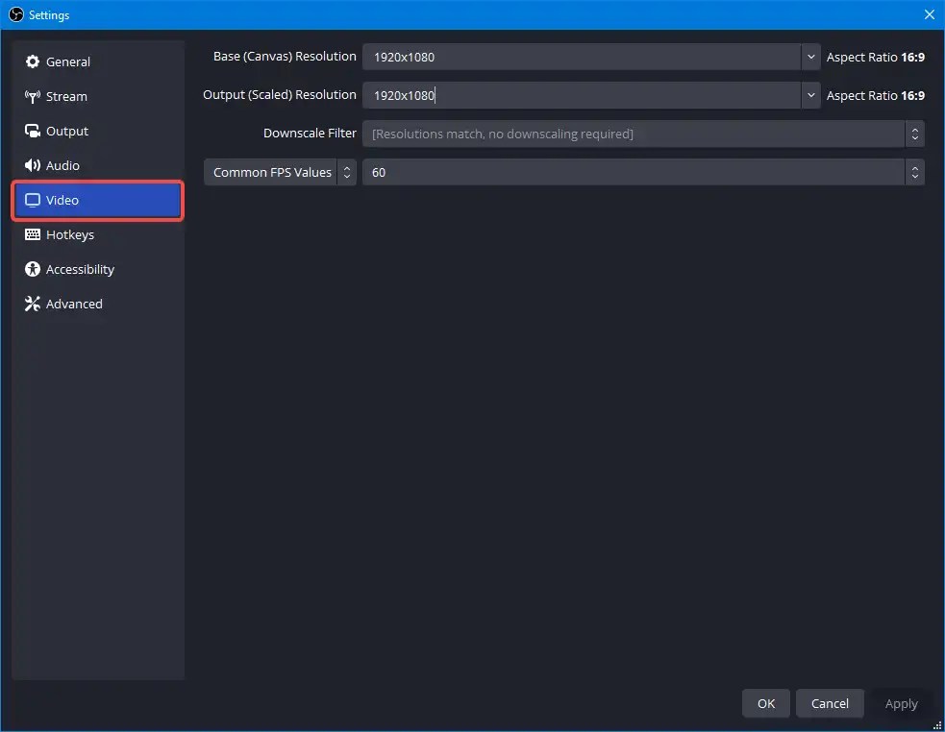
Task: Click the Stream antenna icon
Action: (x=32, y=96)
